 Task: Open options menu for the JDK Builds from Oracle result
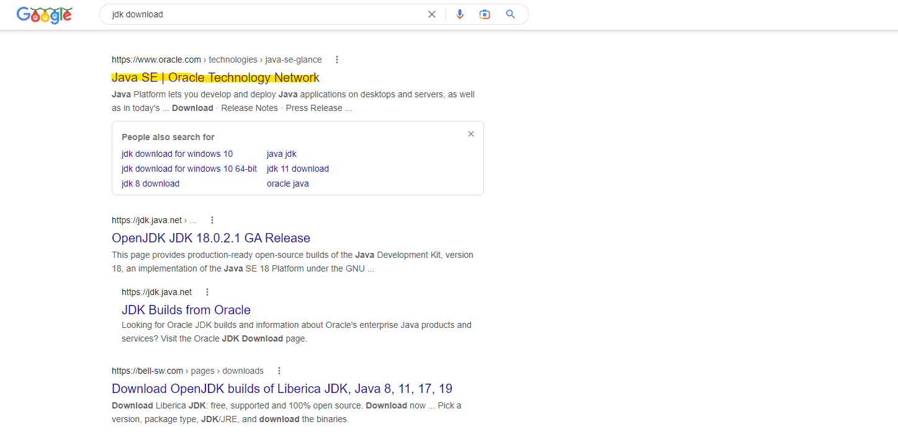[x=207, y=292]
